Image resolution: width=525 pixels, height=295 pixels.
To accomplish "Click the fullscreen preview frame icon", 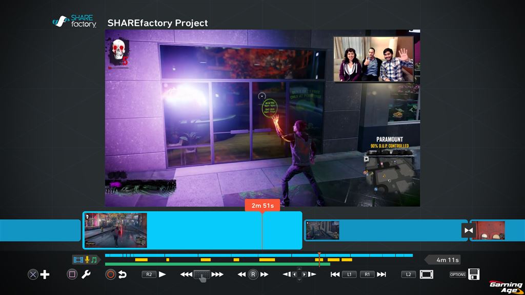I will tap(427, 275).
